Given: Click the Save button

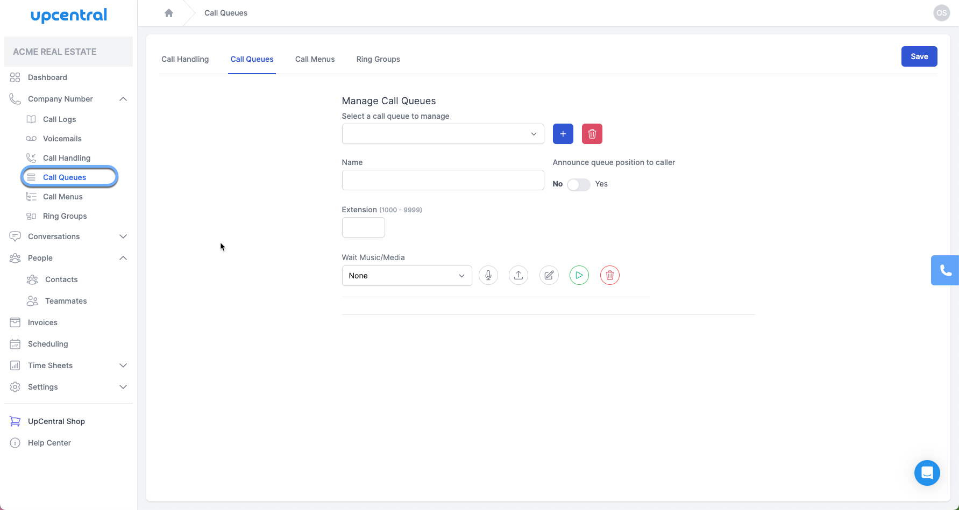Looking at the screenshot, I should [919, 56].
